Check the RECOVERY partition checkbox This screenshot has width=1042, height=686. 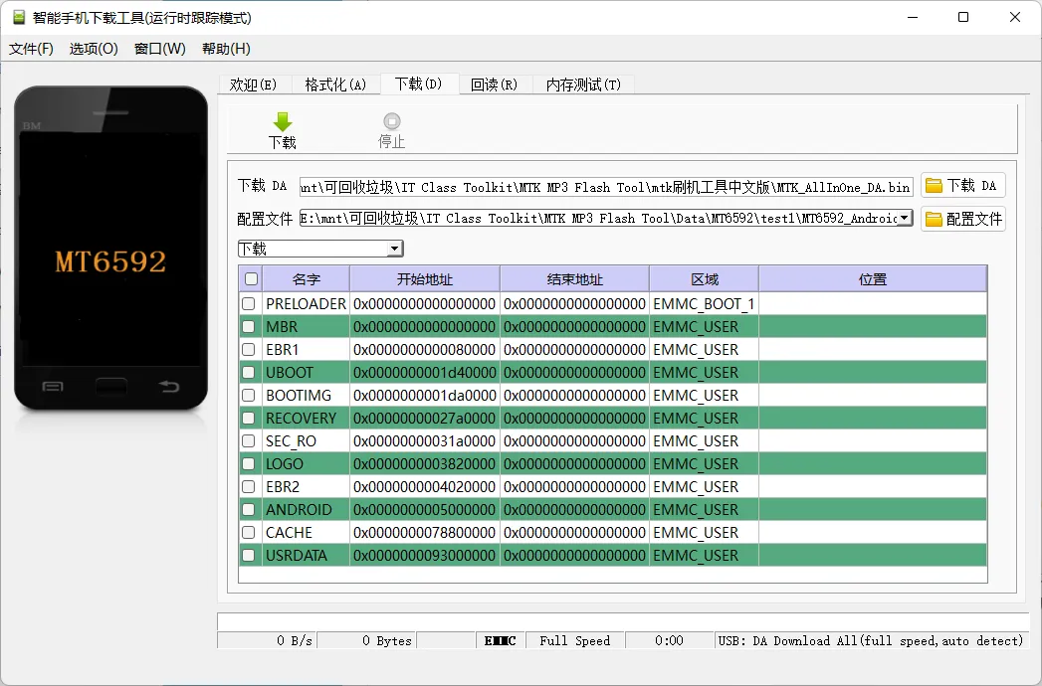249,419
